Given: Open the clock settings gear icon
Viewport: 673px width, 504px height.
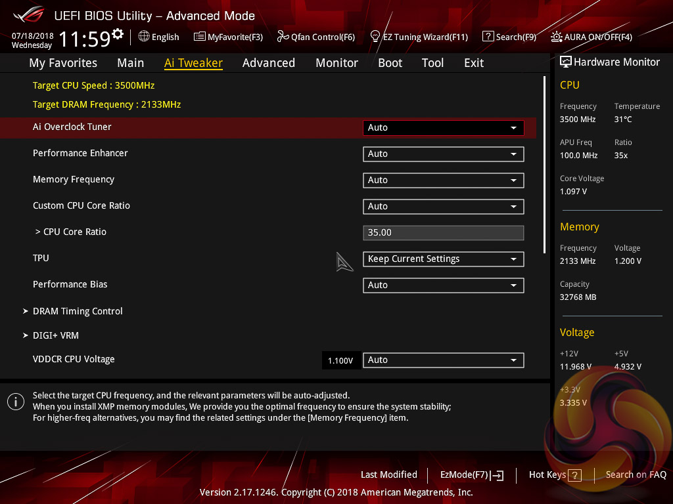Looking at the screenshot, I should 118,34.
